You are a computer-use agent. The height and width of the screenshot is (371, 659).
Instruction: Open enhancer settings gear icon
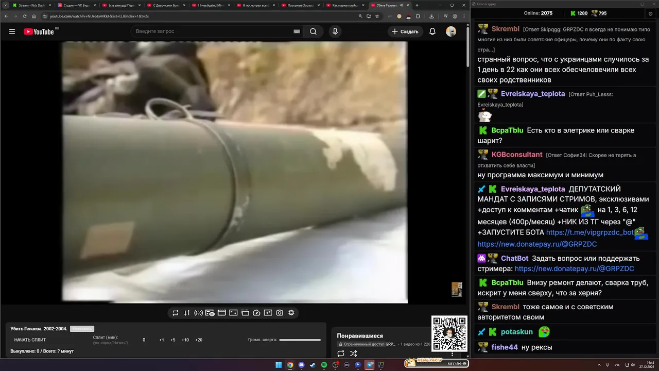[291, 313]
